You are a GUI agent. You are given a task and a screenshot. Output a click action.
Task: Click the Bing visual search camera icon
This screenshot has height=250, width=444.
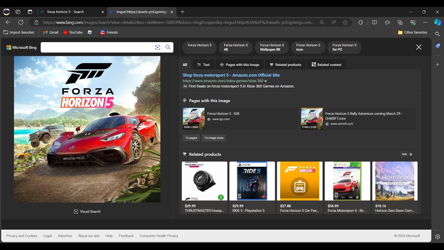158,47
